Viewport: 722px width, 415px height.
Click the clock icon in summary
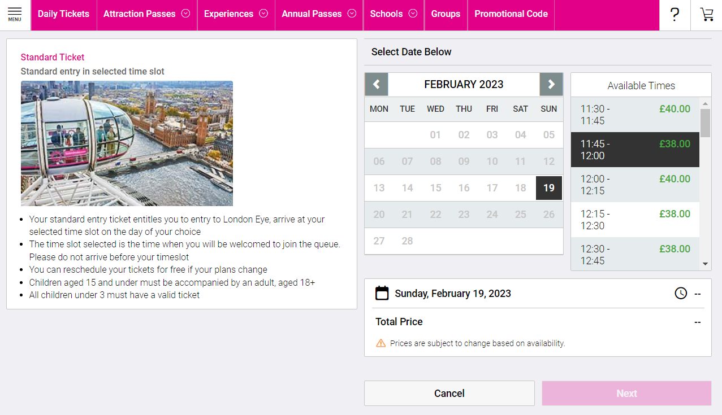[681, 293]
